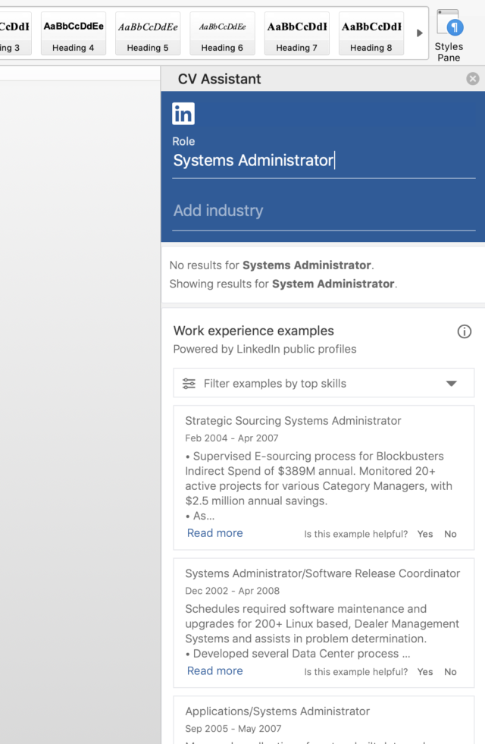The image size is (485, 744).
Task: Mark Strategic Sourcing example helpful No
Action: [x=450, y=534]
